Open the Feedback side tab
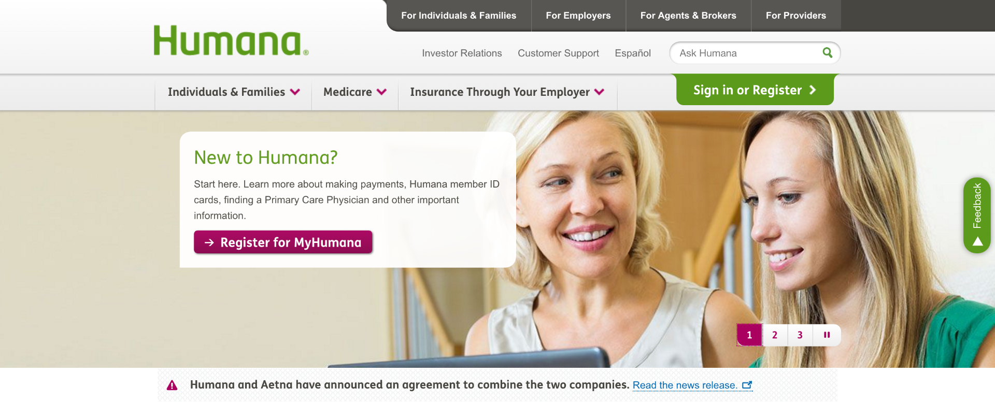 tap(977, 215)
